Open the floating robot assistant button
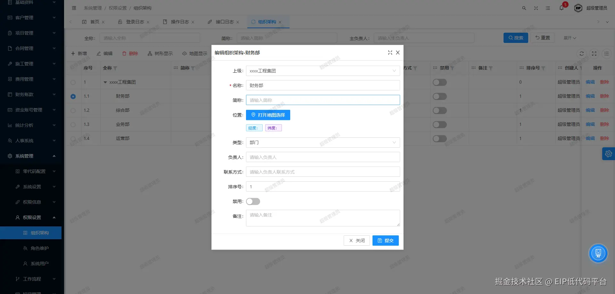 tap(598, 253)
